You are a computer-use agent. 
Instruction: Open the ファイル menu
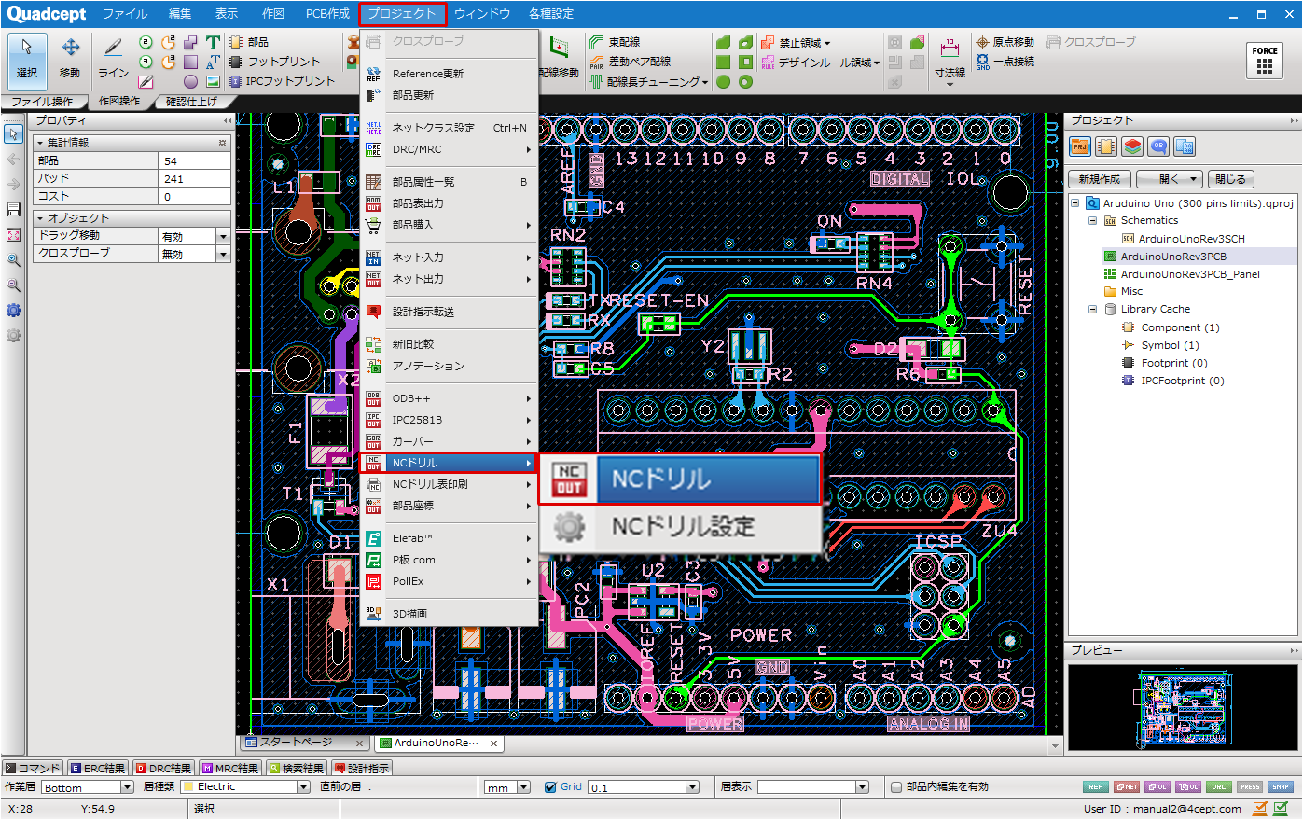(x=125, y=14)
